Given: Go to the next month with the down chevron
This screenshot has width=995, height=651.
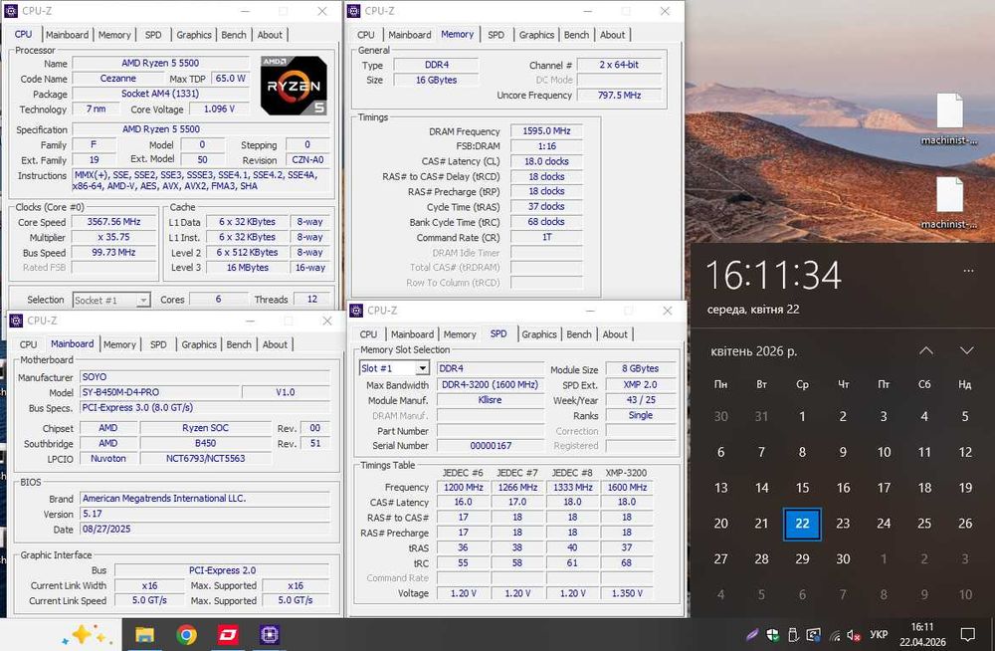Looking at the screenshot, I should [966, 350].
